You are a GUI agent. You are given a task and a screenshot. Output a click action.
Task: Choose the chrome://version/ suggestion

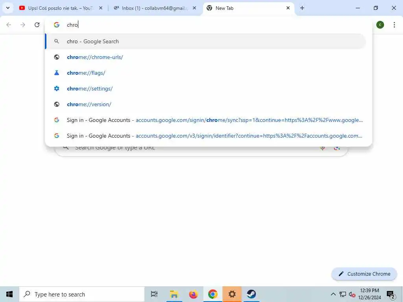pyautogui.click(x=205, y=104)
